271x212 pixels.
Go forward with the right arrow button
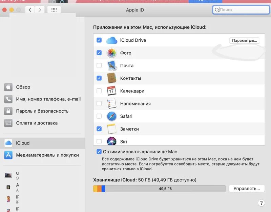pyautogui.click(x=40, y=10)
